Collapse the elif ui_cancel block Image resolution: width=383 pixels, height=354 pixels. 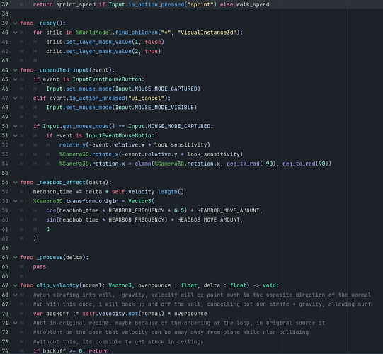click(x=15, y=98)
